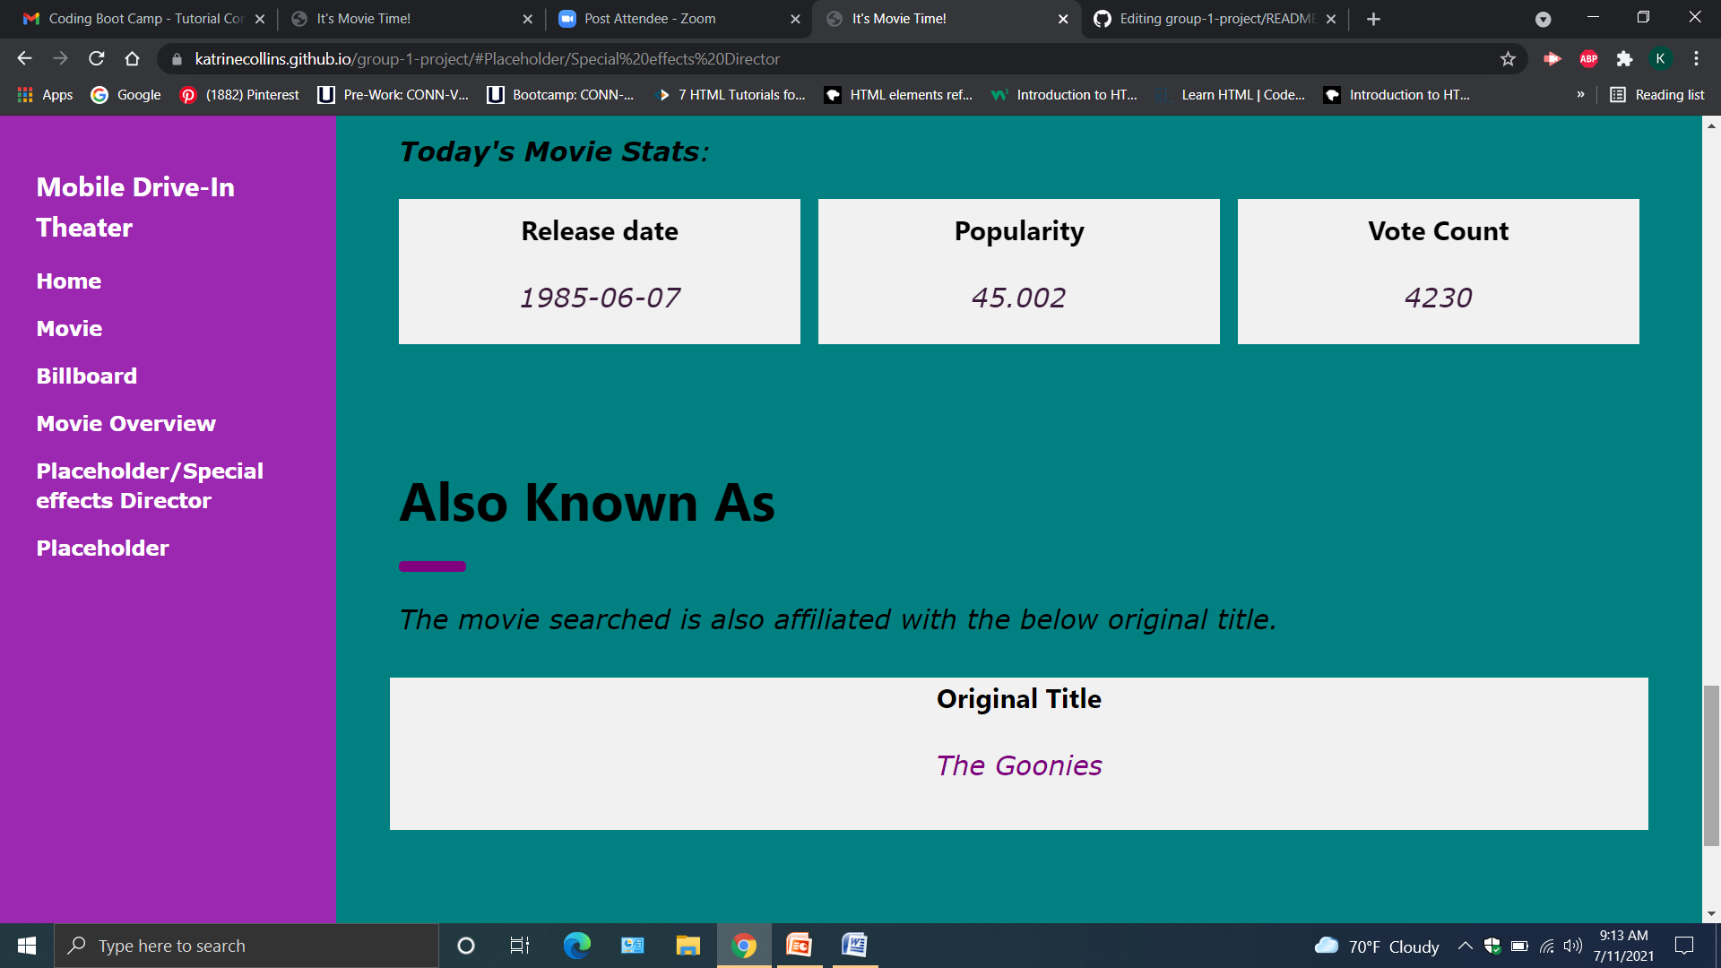
Task: Click the address bar URL
Action: [488, 59]
